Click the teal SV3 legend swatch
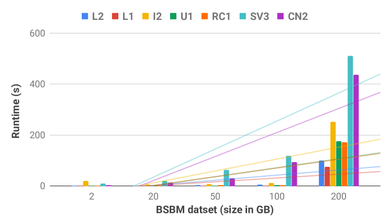391x216 pixels. coord(243,16)
